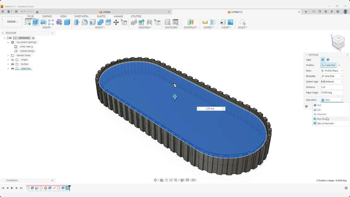The width and height of the screenshot is (350, 197).
Task: Select the Measure icon under Inspect
Action: pos(205,22)
